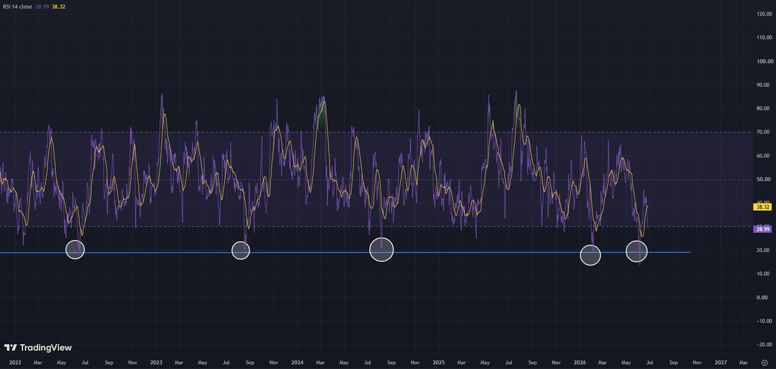Click the TradingView logo

[x=38, y=348]
